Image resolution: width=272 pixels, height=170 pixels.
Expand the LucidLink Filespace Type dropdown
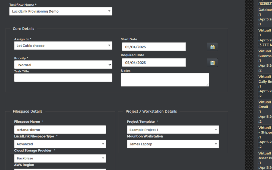[60, 144]
